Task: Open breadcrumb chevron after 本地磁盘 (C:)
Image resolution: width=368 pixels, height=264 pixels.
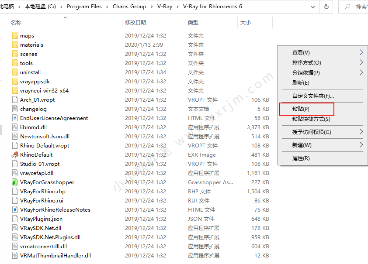Action: click(x=62, y=7)
